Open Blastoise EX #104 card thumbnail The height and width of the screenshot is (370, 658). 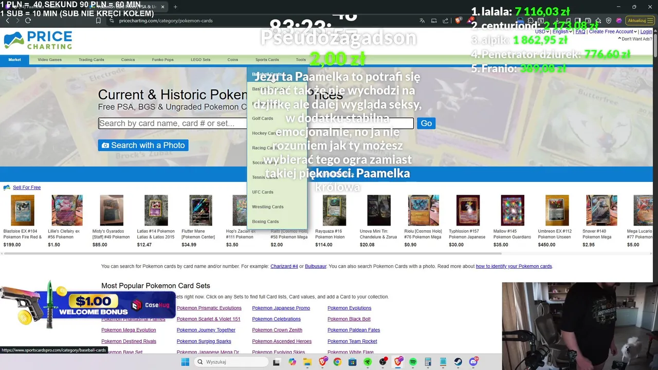pyautogui.click(x=23, y=210)
